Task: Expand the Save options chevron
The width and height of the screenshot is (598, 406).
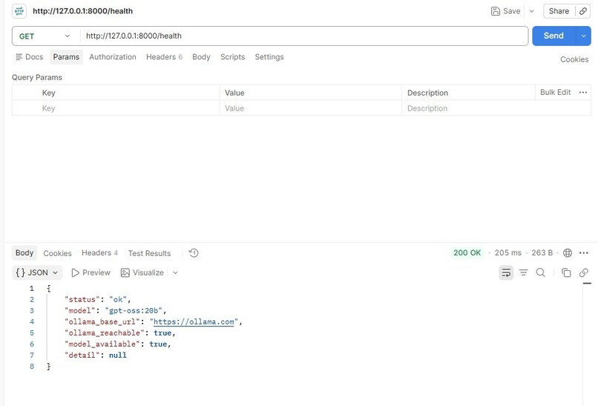Action: click(532, 11)
